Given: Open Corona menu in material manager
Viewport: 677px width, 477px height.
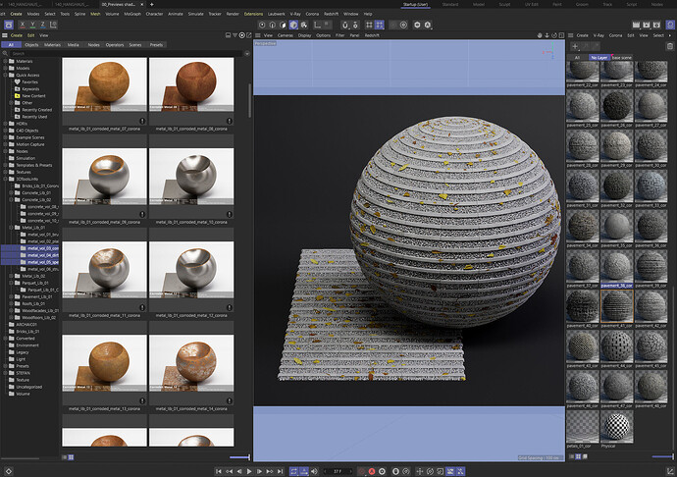Looking at the screenshot, I should pyautogui.click(x=615, y=35).
